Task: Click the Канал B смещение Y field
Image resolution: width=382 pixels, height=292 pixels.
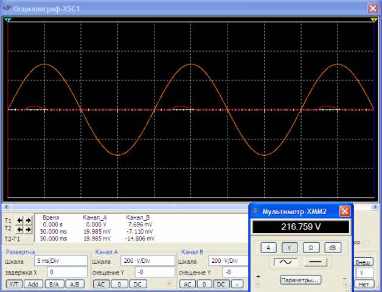Action: click(235, 272)
